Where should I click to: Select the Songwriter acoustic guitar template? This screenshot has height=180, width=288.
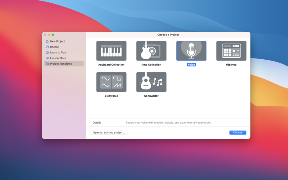tap(151, 82)
